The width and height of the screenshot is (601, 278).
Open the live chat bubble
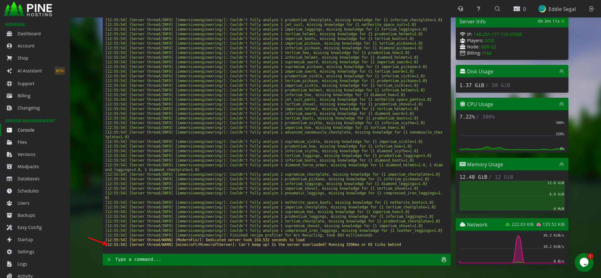pos(584,262)
